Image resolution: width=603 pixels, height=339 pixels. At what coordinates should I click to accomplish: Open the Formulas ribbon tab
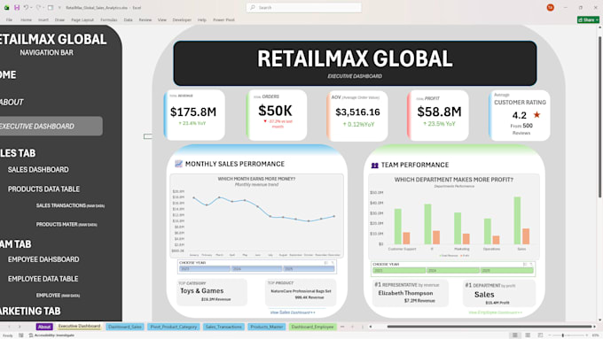pos(109,20)
